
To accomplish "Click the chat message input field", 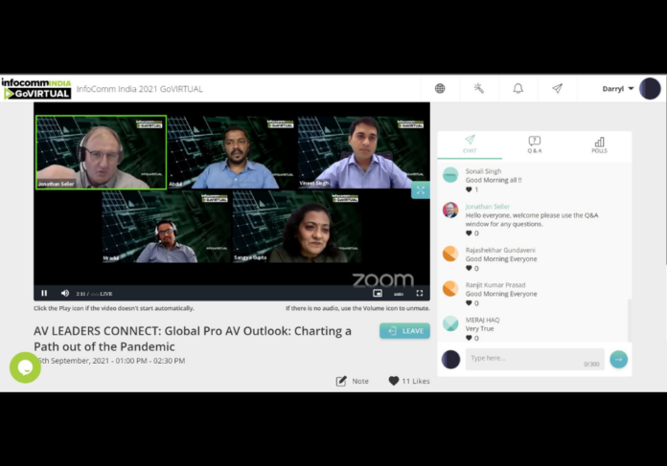I will pyautogui.click(x=535, y=359).
